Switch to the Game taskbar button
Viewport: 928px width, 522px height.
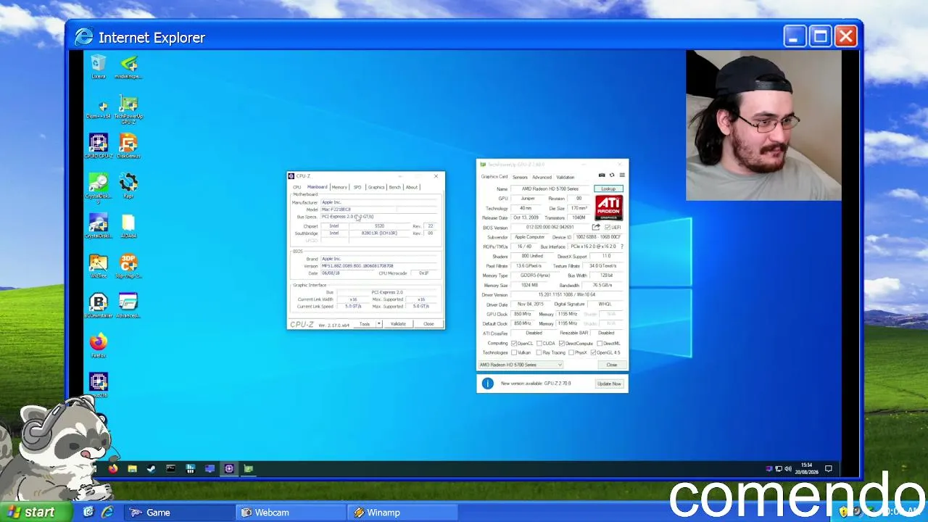point(178,513)
